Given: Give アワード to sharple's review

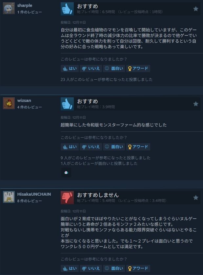Looking at the screenshot, I should click(138, 69).
